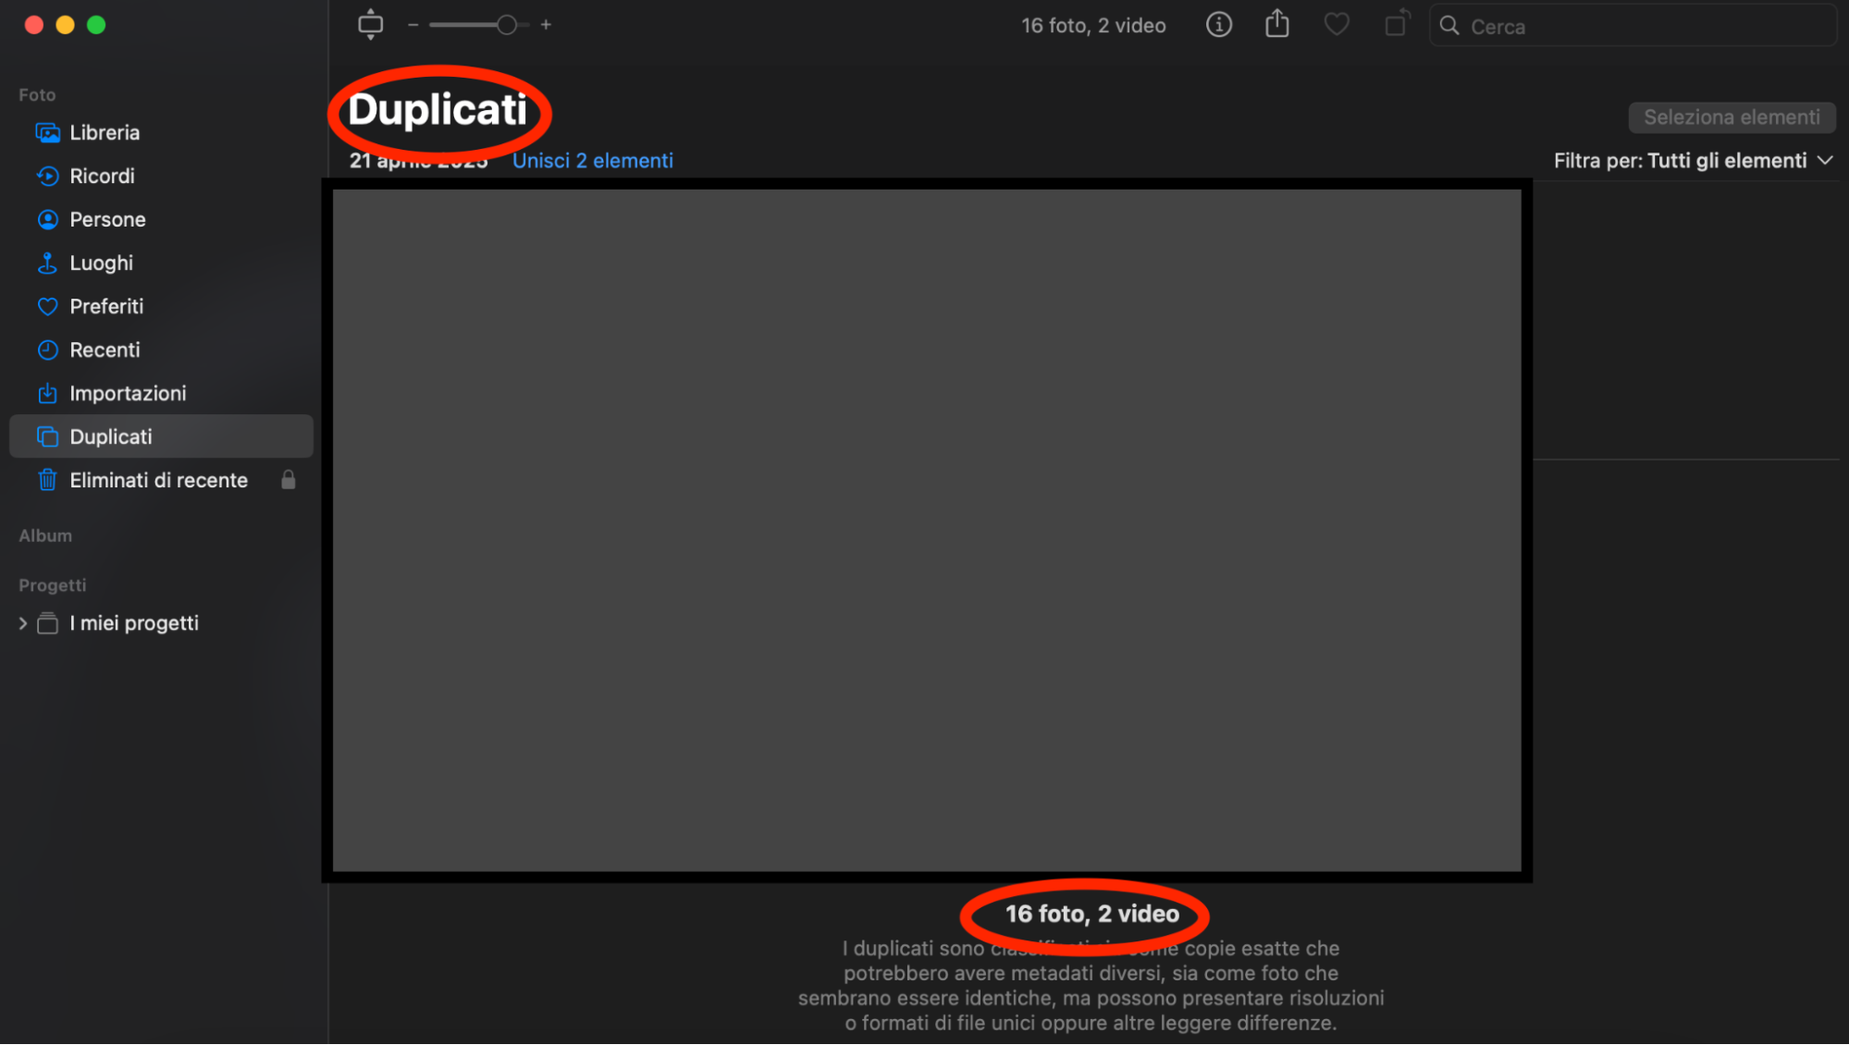Mark the selected item as favorite
The width and height of the screenshot is (1849, 1045).
pyautogui.click(x=1336, y=24)
